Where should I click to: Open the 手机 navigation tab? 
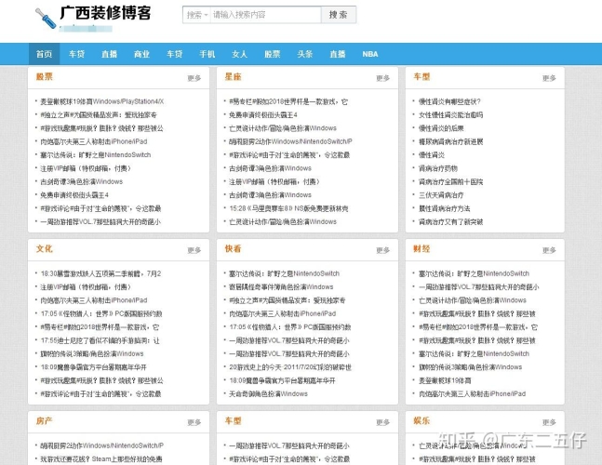(207, 54)
